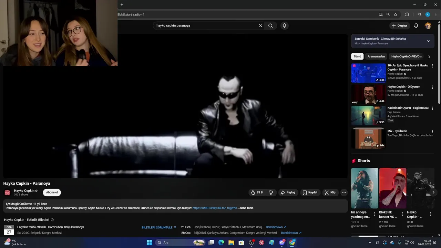441x248 pixels.
Task: Open the Chrome three-dot menu
Action: click(x=436, y=14)
